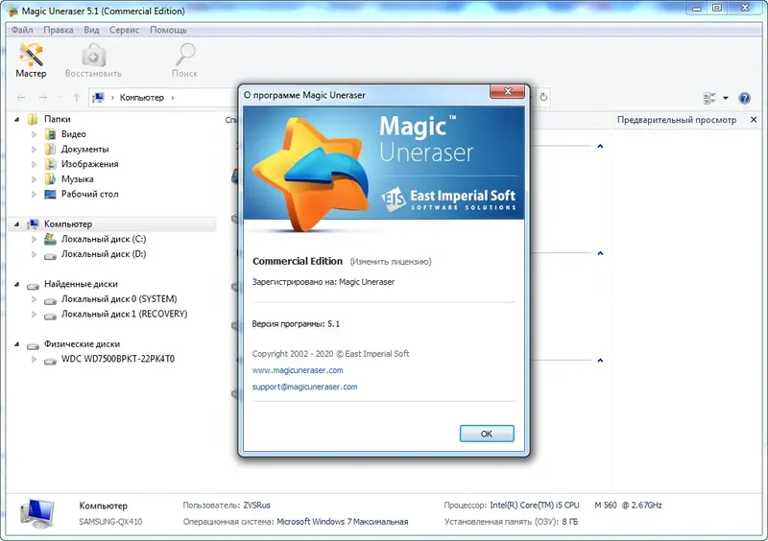Viewport: 768px width, 541px height.
Task: Select the Видео folder icon
Action: point(50,134)
